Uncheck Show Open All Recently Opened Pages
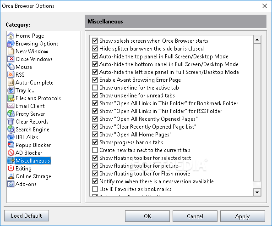This screenshot has height=226, width=272. point(95,119)
